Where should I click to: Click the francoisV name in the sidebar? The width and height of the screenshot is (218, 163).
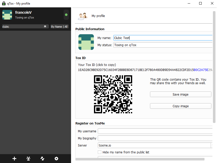[x=23, y=12]
